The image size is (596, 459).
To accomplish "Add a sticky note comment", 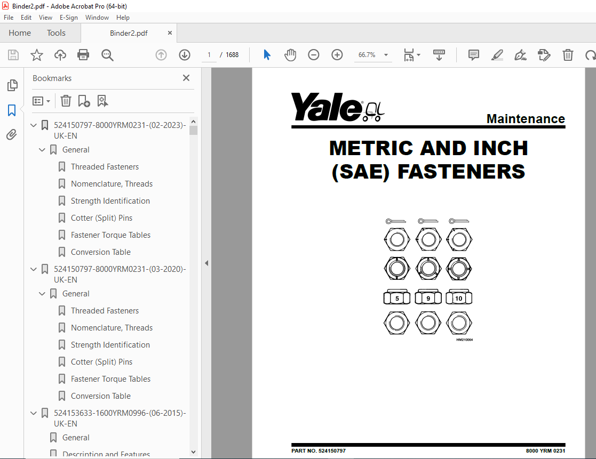I will pos(474,55).
